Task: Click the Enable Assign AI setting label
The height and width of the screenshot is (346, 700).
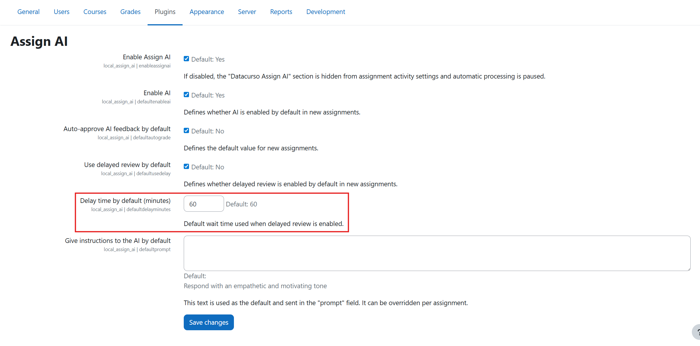Action: (146, 57)
